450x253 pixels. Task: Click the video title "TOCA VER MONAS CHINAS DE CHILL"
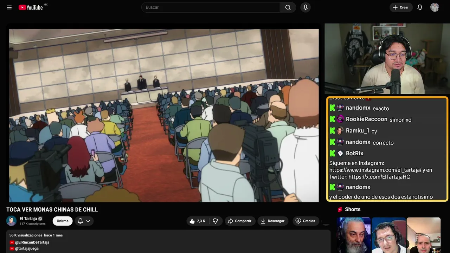tap(52, 210)
